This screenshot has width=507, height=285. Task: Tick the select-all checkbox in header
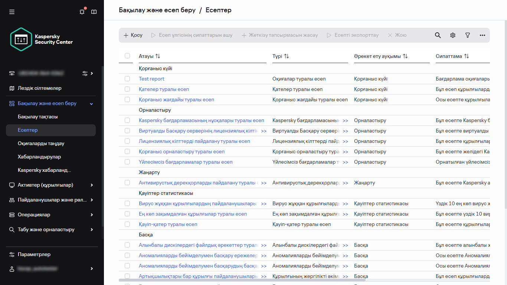[127, 56]
